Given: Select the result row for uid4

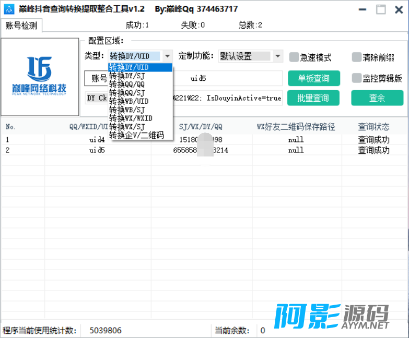Looking at the screenshot, I should [x=204, y=140].
